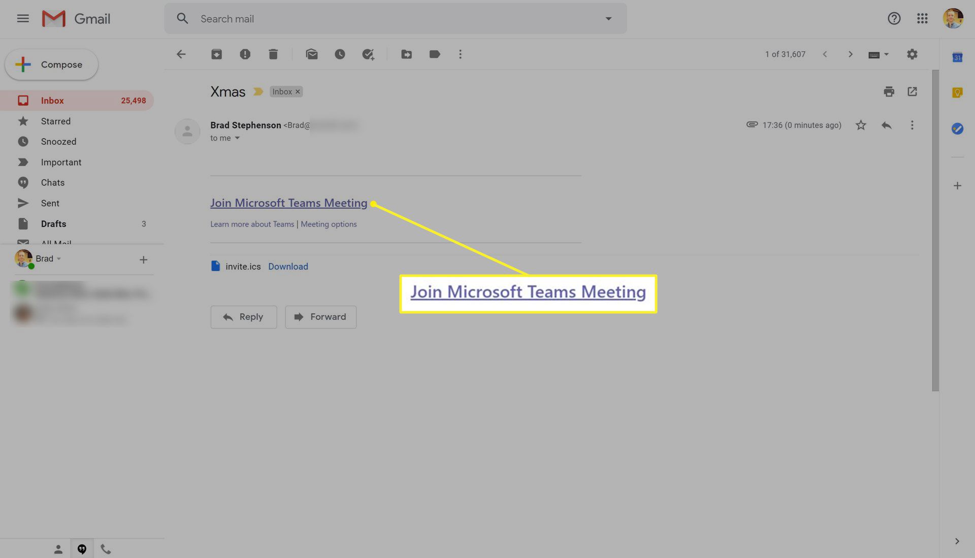Open the main menu hamburger icon
This screenshot has width=975, height=558.
click(23, 19)
